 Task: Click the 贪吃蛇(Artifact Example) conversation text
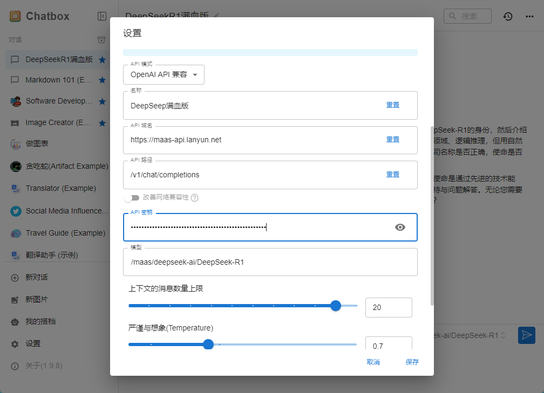67,167
